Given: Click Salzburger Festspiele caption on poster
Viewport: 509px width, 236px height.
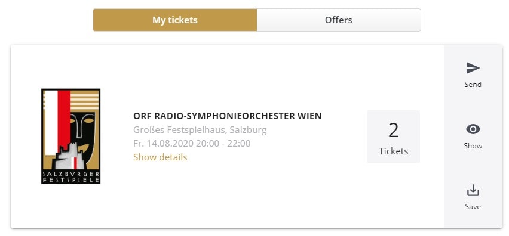Looking at the screenshot, I should (70, 177).
